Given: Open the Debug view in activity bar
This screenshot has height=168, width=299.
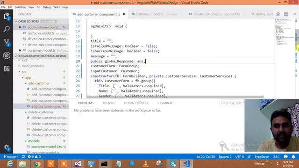Looking at the screenshot, I should pyautogui.click(x=7, y=56).
